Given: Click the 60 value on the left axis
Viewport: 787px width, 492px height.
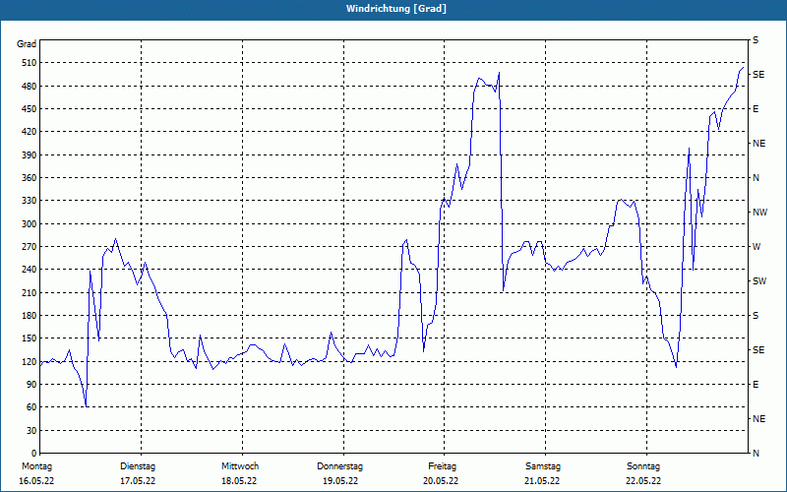Looking at the screenshot, I should point(31,407).
